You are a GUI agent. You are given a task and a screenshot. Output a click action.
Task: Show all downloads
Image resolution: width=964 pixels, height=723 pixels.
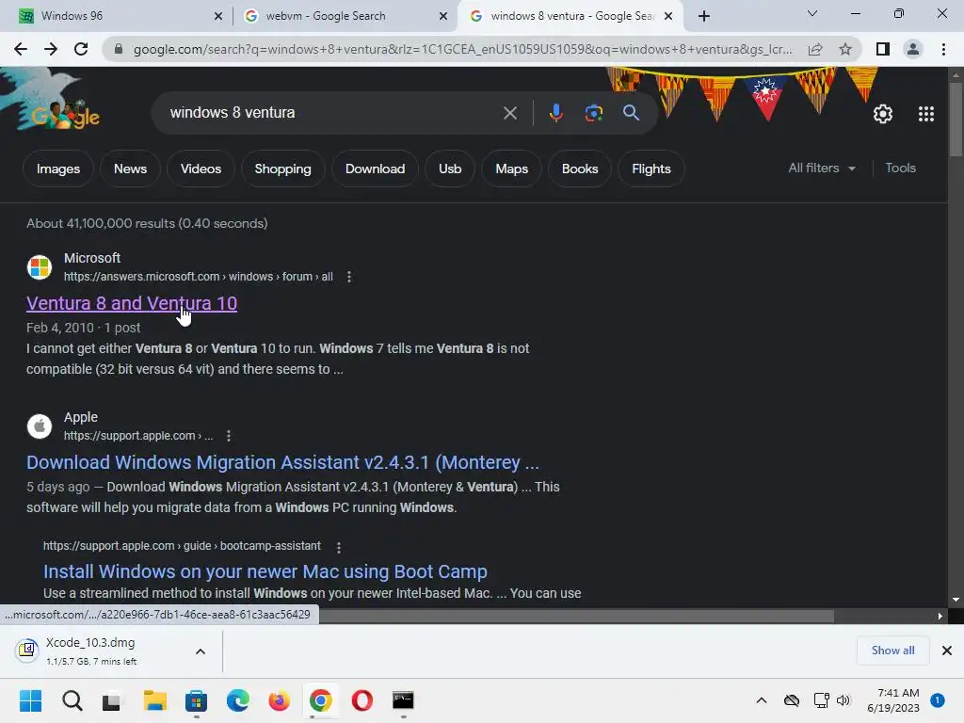[892, 651]
